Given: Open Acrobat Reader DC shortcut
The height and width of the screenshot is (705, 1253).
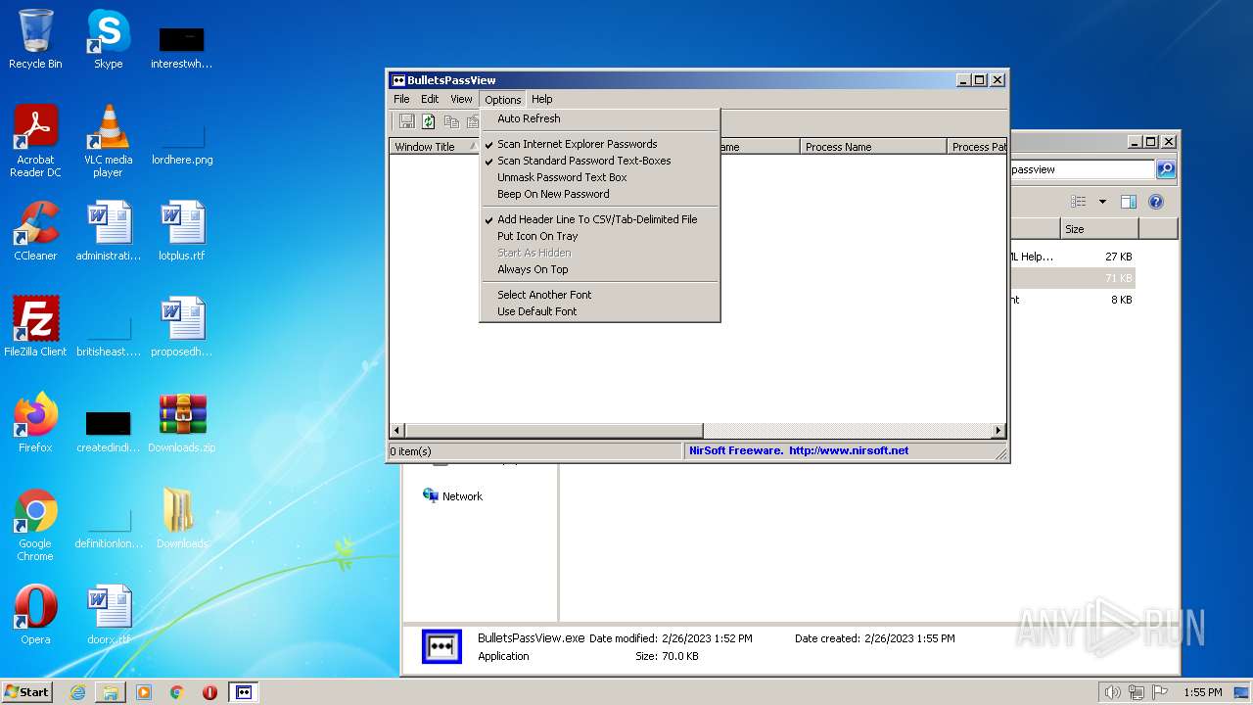Looking at the screenshot, I should click(x=35, y=141).
